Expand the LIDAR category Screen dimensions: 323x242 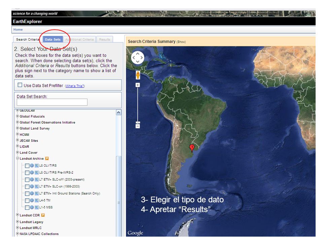17,146
